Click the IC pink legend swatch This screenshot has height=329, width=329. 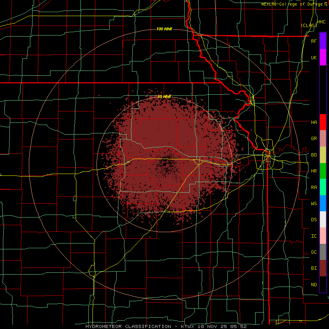click(323, 236)
